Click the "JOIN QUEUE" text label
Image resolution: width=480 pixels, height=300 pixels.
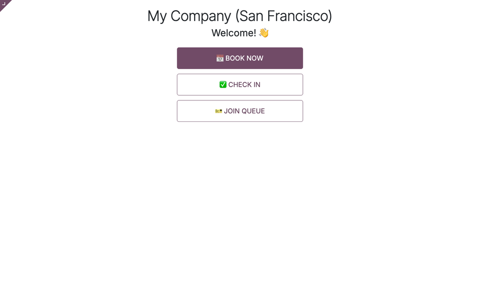click(x=244, y=111)
